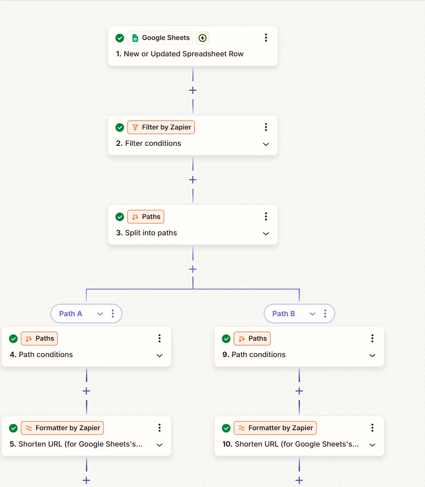Open three-dot menu on step 3 Split into paths
The image size is (425, 487).
[266, 216]
